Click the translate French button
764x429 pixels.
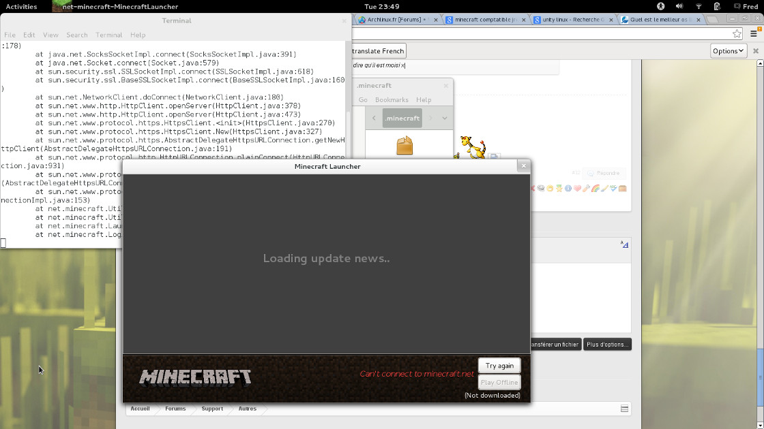pyautogui.click(x=378, y=51)
